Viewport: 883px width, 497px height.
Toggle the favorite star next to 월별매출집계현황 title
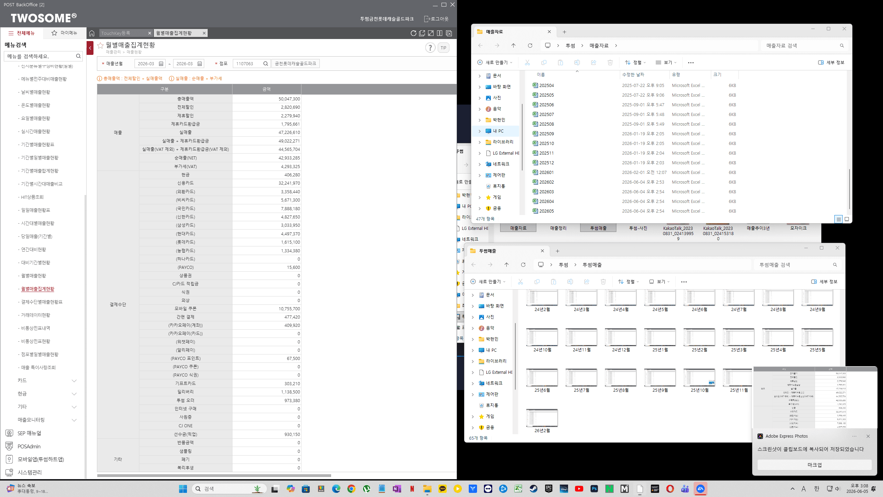coord(100,45)
